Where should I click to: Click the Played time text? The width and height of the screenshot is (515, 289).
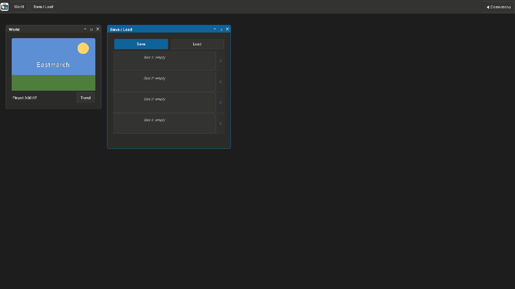pos(25,98)
